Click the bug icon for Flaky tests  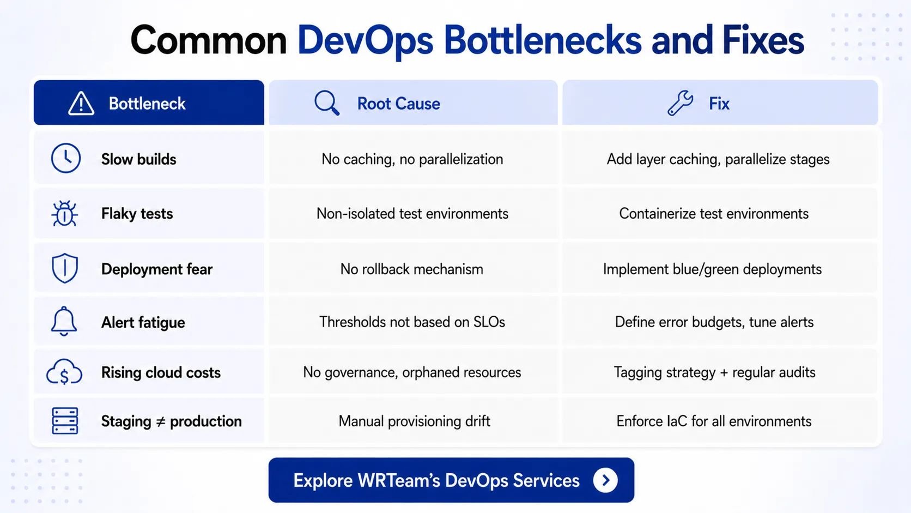(x=65, y=213)
